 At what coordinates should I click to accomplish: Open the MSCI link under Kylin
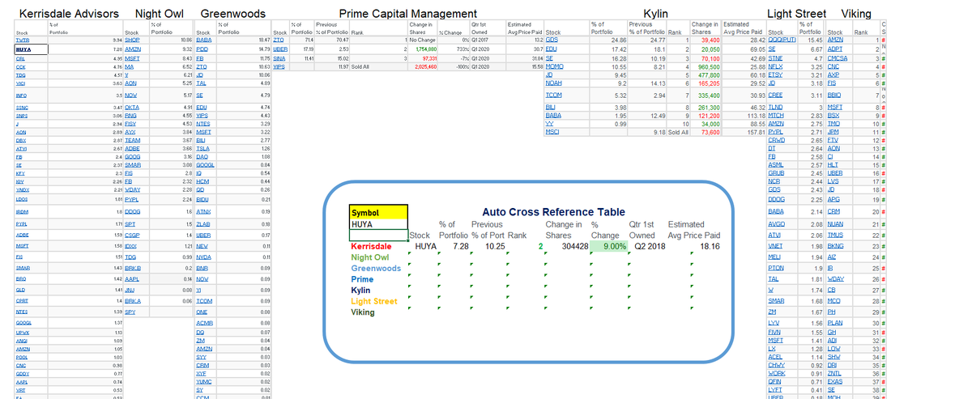(x=553, y=132)
